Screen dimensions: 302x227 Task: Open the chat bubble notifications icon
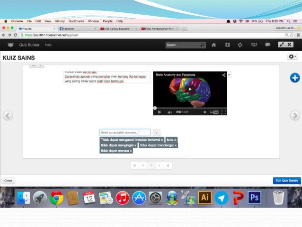tap(267, 45)
